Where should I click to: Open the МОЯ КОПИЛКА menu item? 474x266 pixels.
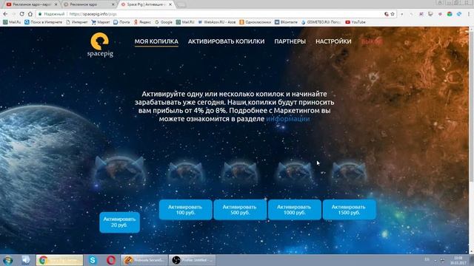[156, 41]
